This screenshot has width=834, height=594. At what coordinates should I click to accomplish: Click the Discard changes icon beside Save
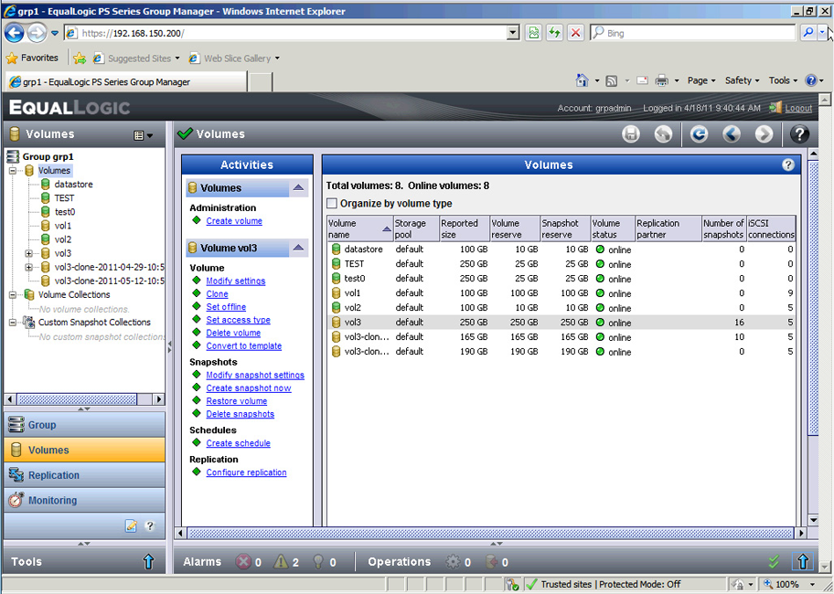(663, 134)
